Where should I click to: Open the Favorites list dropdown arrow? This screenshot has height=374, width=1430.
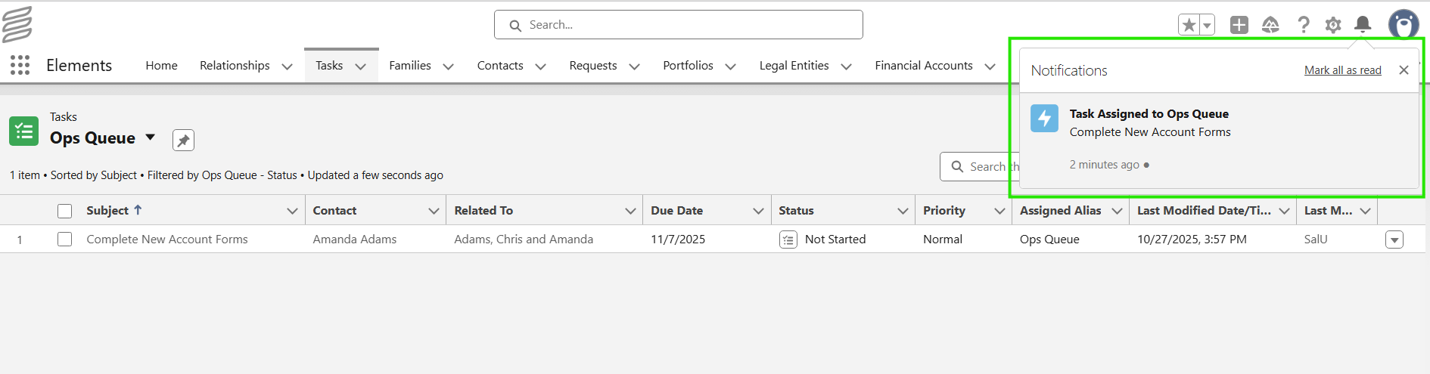click(x=1207, y=25)
